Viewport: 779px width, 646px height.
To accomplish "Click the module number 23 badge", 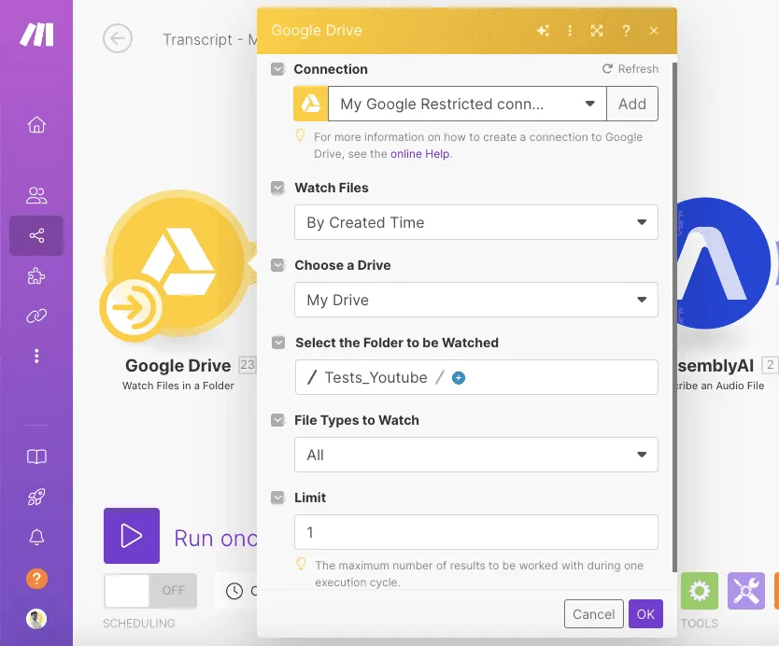I will click(x=248, y=365).
